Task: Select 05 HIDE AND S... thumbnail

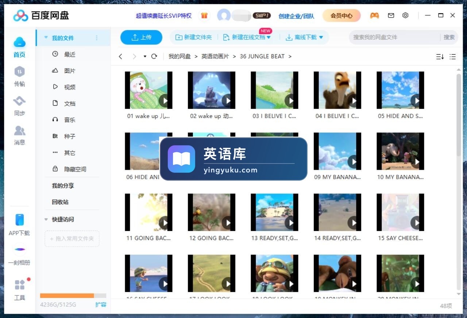Action: coord(400,90)
